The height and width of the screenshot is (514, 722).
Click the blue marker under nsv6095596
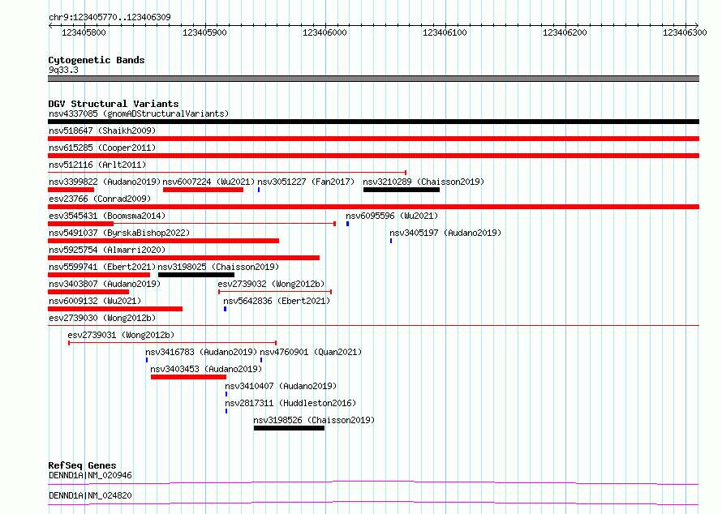click(348, 224)
